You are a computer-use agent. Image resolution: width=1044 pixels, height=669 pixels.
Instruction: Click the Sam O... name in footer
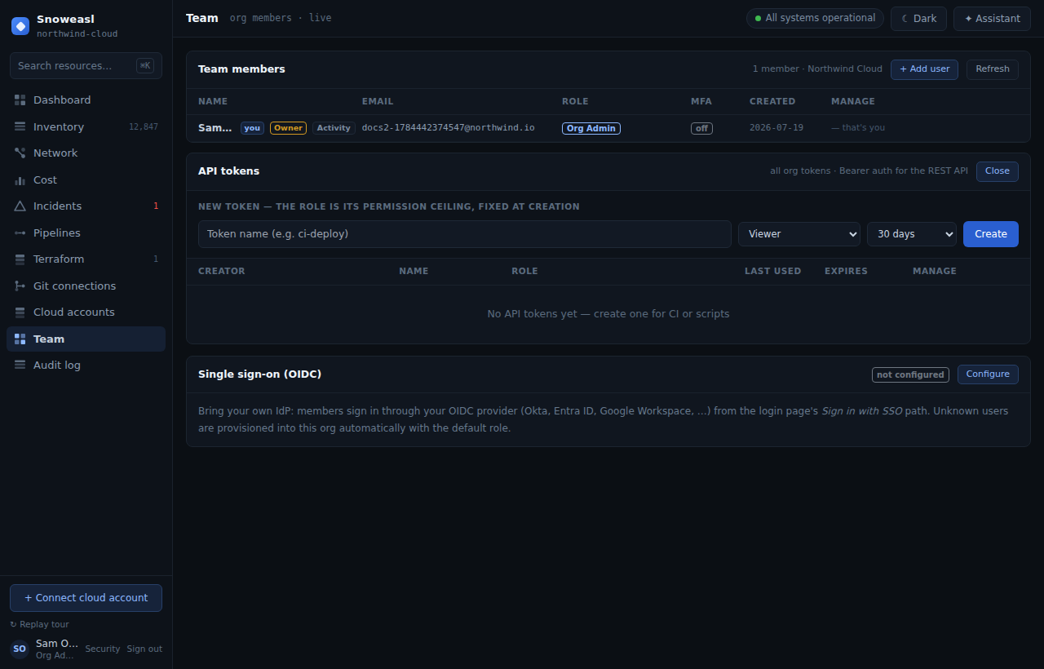(57, 644)
